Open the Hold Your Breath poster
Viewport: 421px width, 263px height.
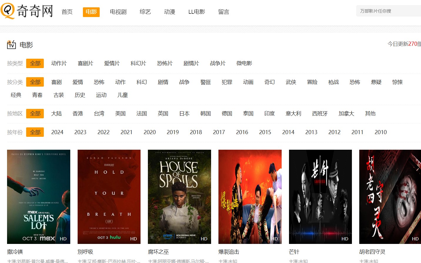pyautogui.click(x=109, y=197)
